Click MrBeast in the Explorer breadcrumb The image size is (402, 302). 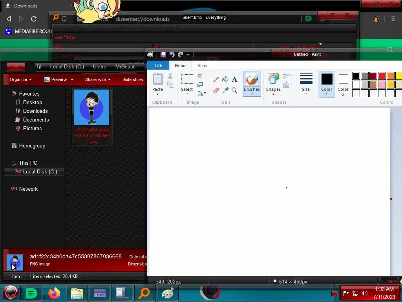click(125, 66)
